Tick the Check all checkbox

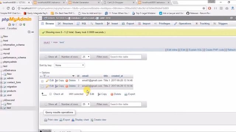[51, 94]
